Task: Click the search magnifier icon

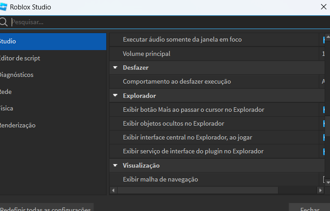Action: click(4, 22)
